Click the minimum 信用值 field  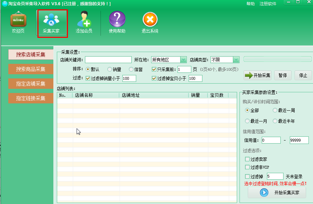[271, 140]
